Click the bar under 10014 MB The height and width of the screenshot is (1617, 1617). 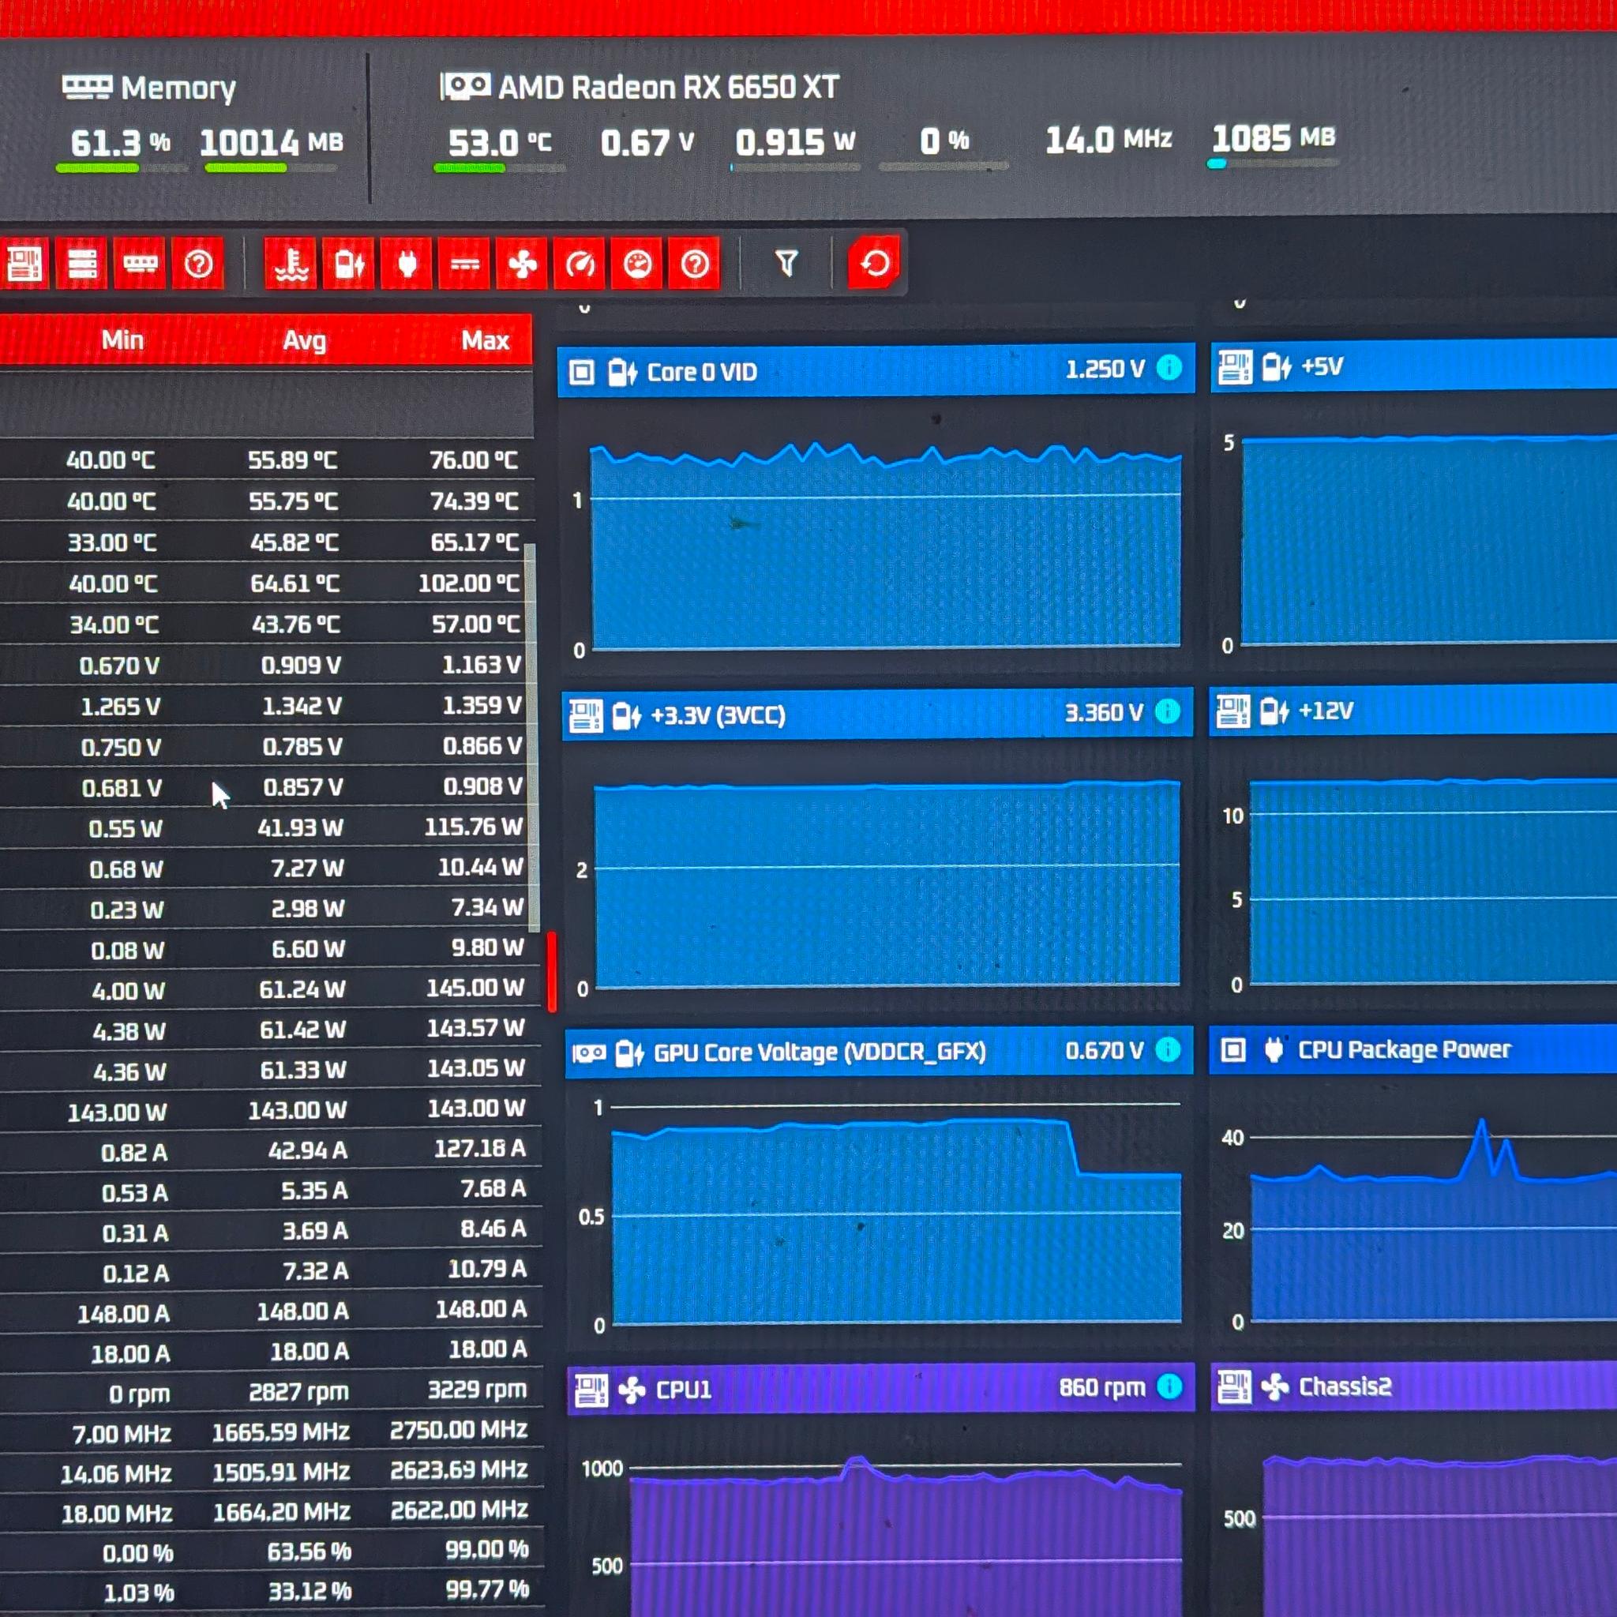pos(271,168)
